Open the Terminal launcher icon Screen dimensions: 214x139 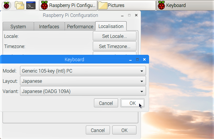tap(31, 6)
